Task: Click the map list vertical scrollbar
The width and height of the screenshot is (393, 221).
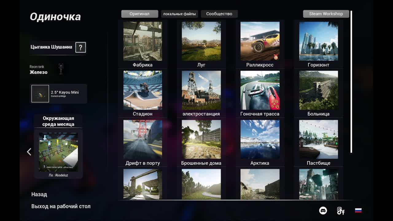Action: [351, 82]
